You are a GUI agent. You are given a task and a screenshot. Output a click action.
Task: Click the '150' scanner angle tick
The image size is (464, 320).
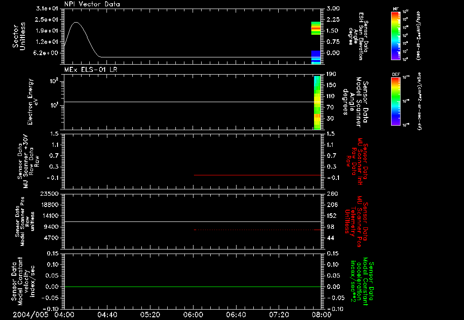pos(332,85)
